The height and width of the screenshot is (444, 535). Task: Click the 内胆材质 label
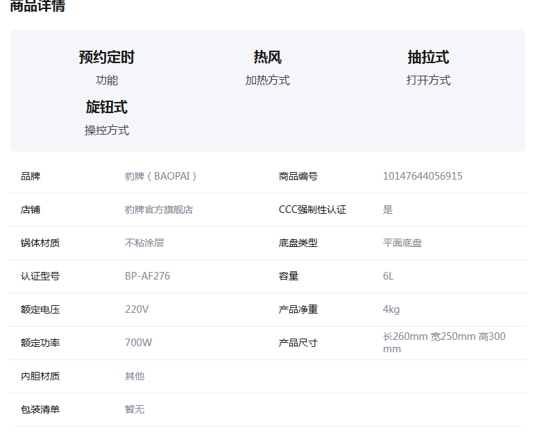tap(40, 376)
